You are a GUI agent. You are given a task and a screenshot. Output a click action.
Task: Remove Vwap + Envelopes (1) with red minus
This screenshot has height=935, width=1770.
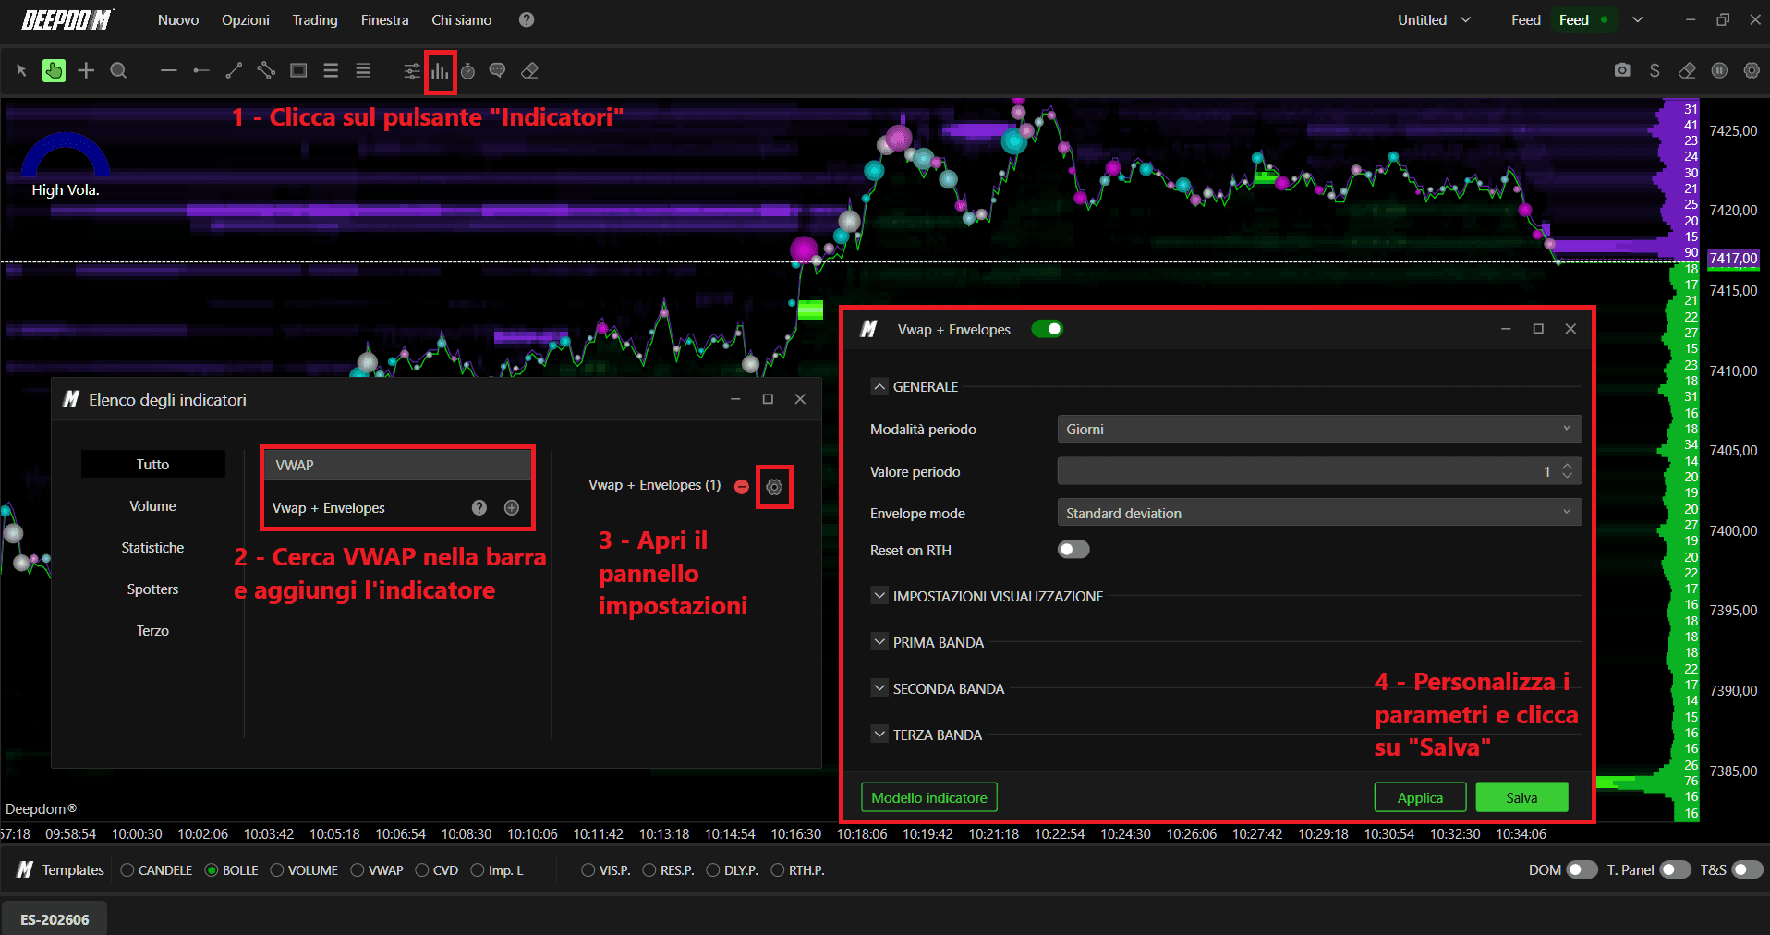[742, 486]
